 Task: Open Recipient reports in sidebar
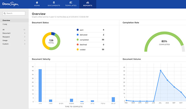coord(6,36)
